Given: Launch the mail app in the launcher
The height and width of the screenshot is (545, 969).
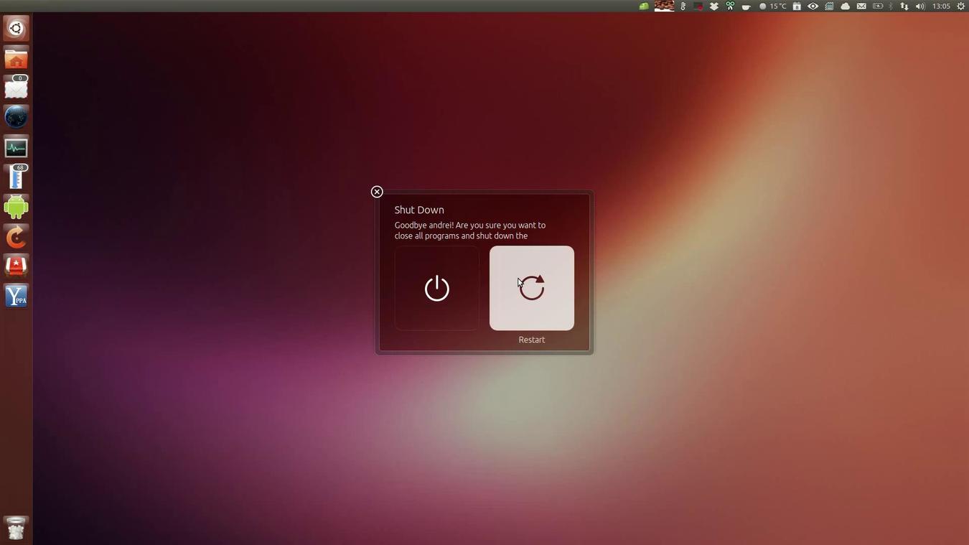Looking at the screenshot, I should click(16, 88).
